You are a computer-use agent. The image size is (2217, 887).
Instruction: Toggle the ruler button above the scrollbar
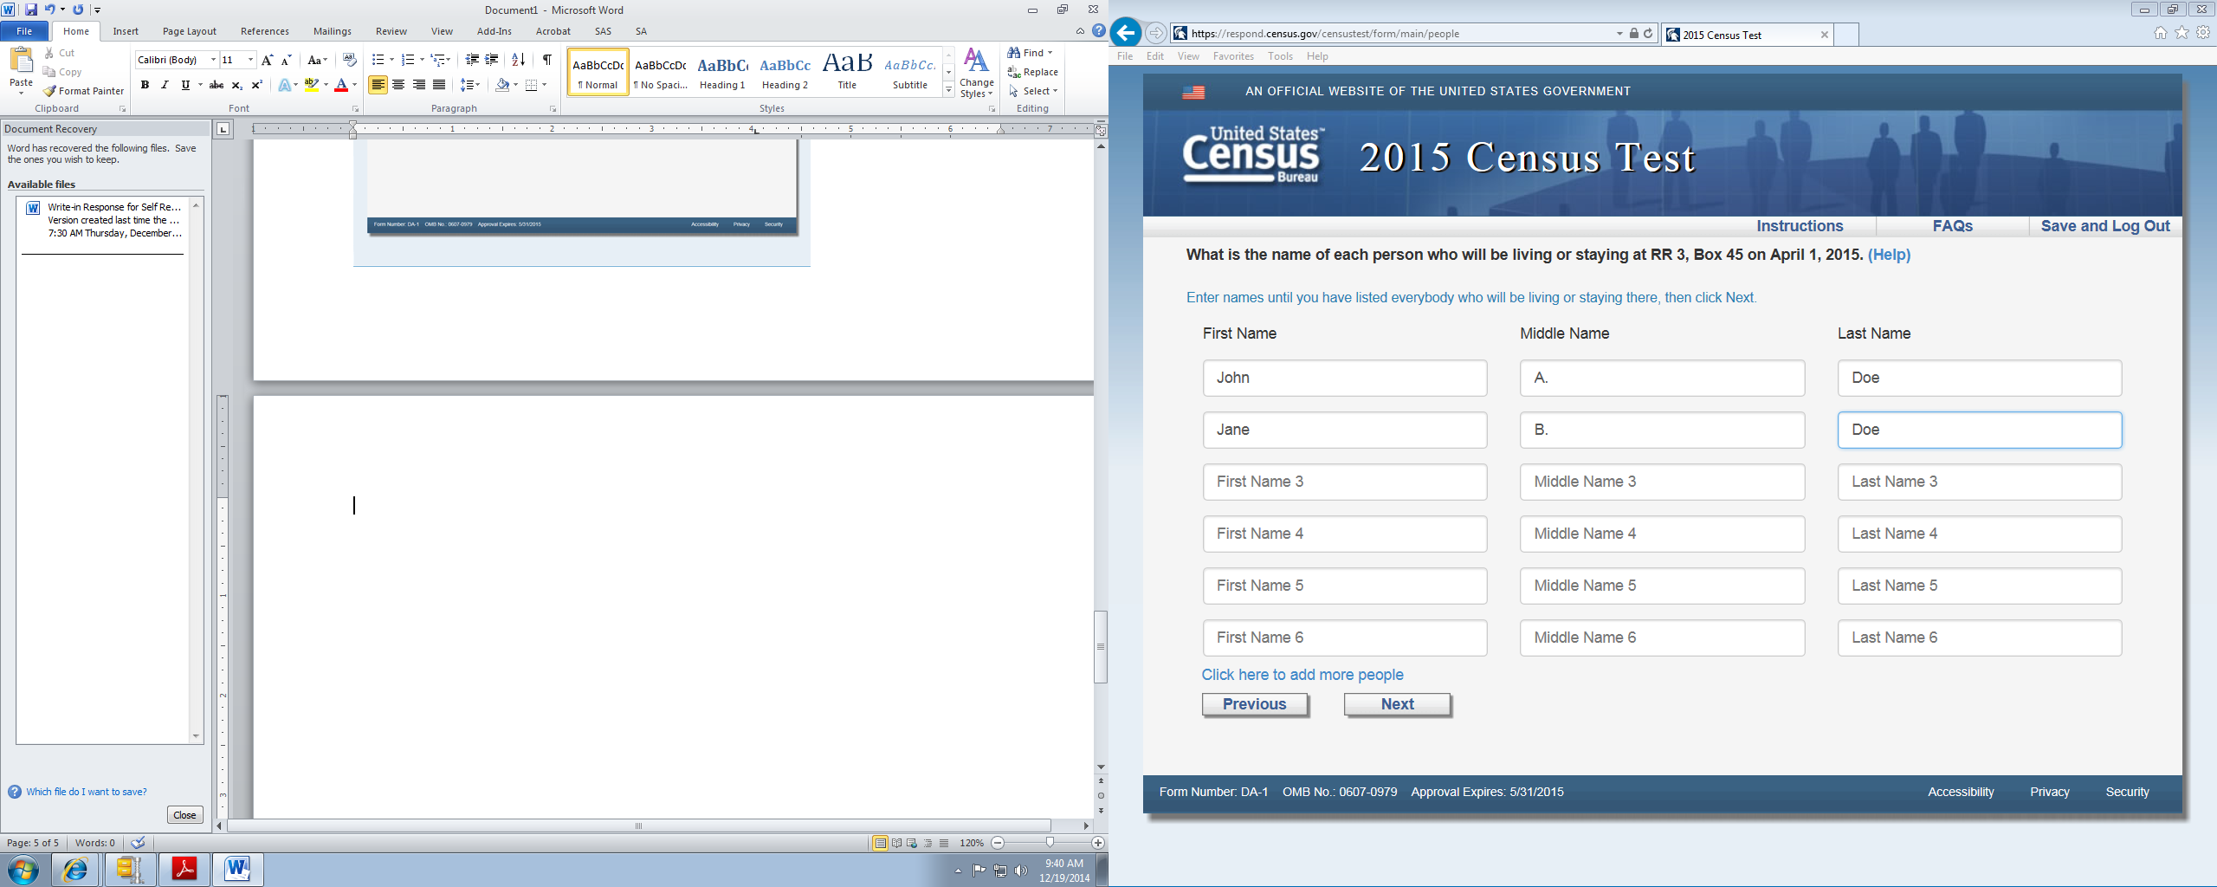(1101, 131)
